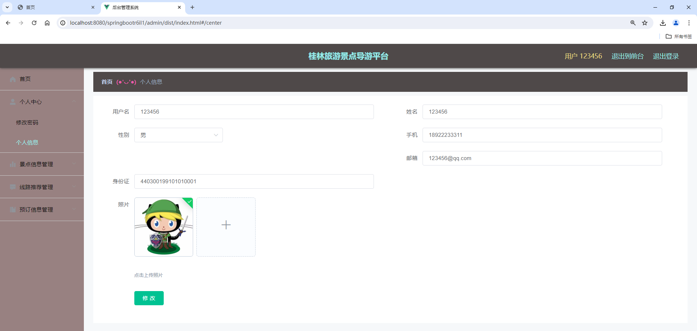Click the site info icon in address bar
Viewport: 697px width, 331px height.
pos(62,23)
